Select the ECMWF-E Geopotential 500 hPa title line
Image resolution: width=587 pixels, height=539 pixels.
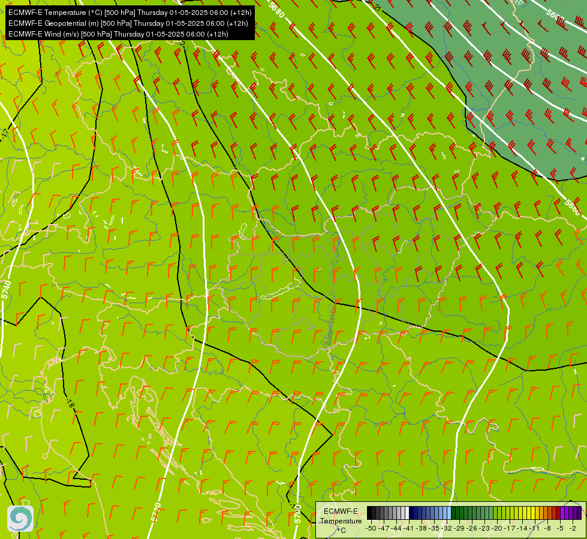click(x=128, y=23)
